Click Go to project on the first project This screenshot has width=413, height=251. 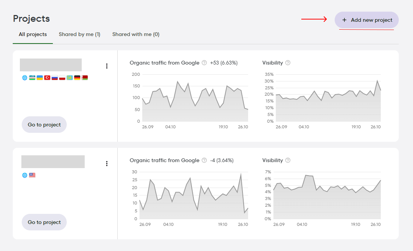(x=44, y=124)
